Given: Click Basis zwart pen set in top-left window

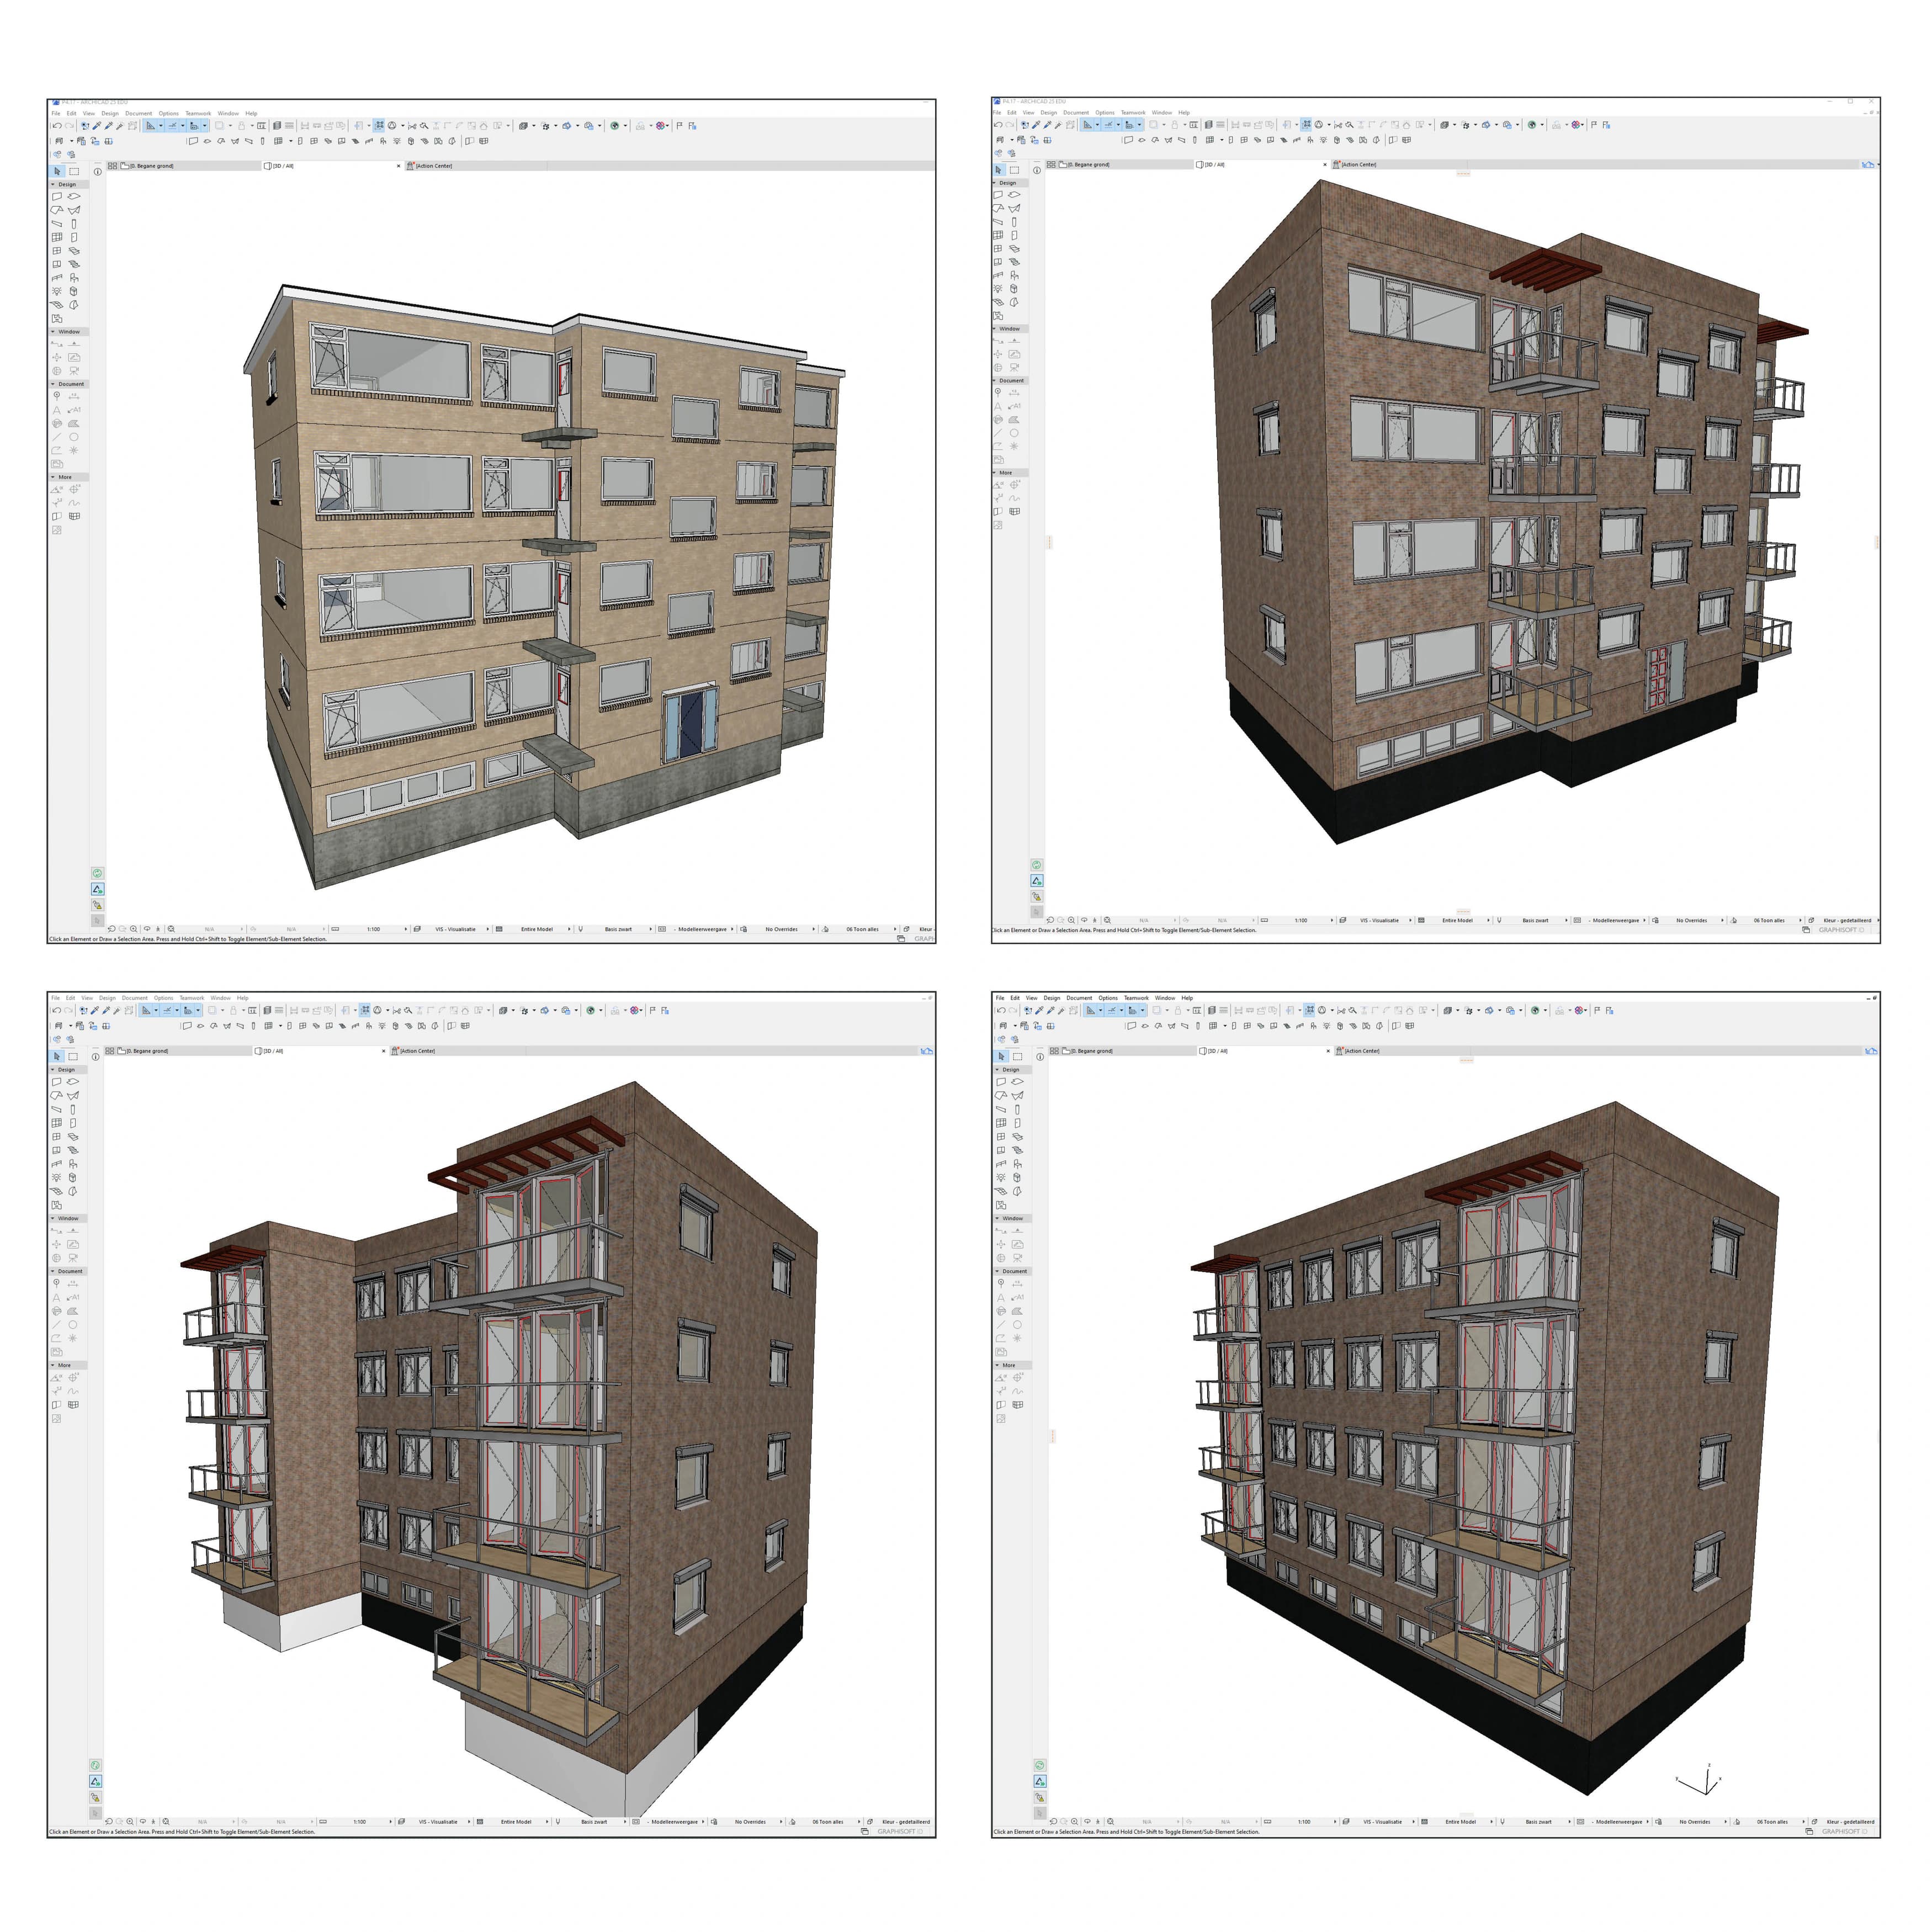Looking at the screenshot, I should [618, 929].
